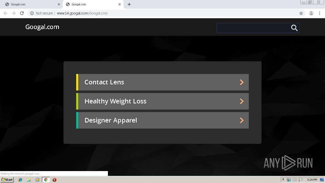The image size is (325, 183).
Task: Close the second Googal.com tab
Action: click(x=120, y=4)
